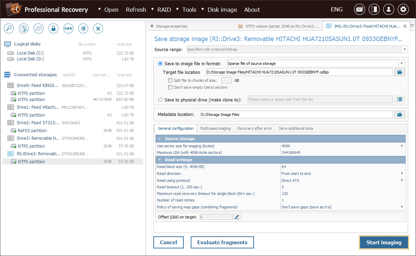Switch to the Save additional data tab
The image size is (416, 256).
point(296,128)
